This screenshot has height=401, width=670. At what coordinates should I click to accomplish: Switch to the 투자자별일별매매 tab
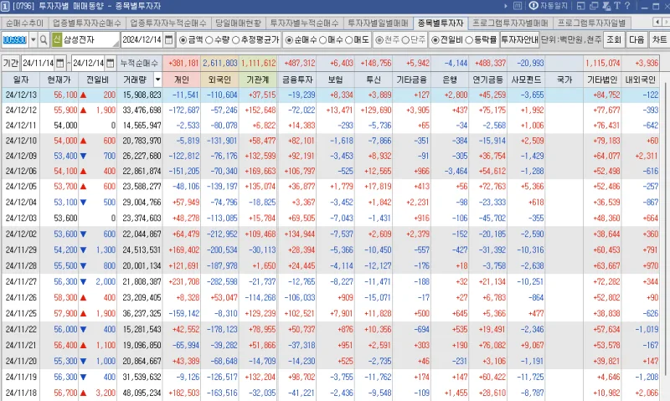(379, 23)
